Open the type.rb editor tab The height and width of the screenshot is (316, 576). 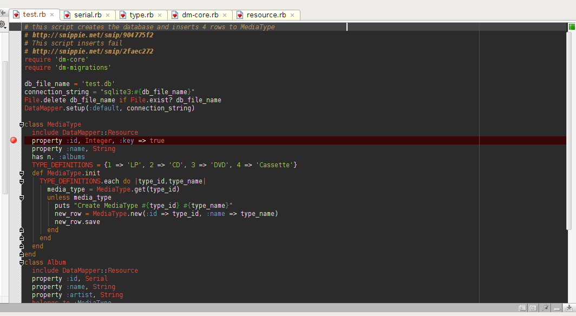pos(141,15)
